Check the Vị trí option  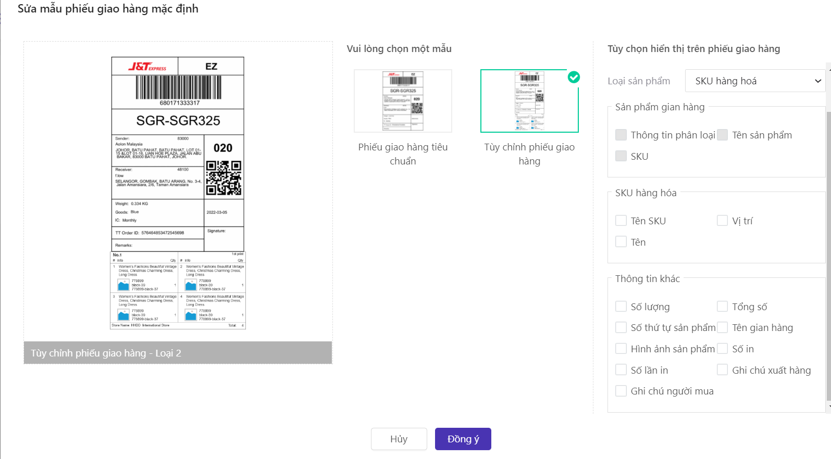pyautogui.click(x=722, y=221)
